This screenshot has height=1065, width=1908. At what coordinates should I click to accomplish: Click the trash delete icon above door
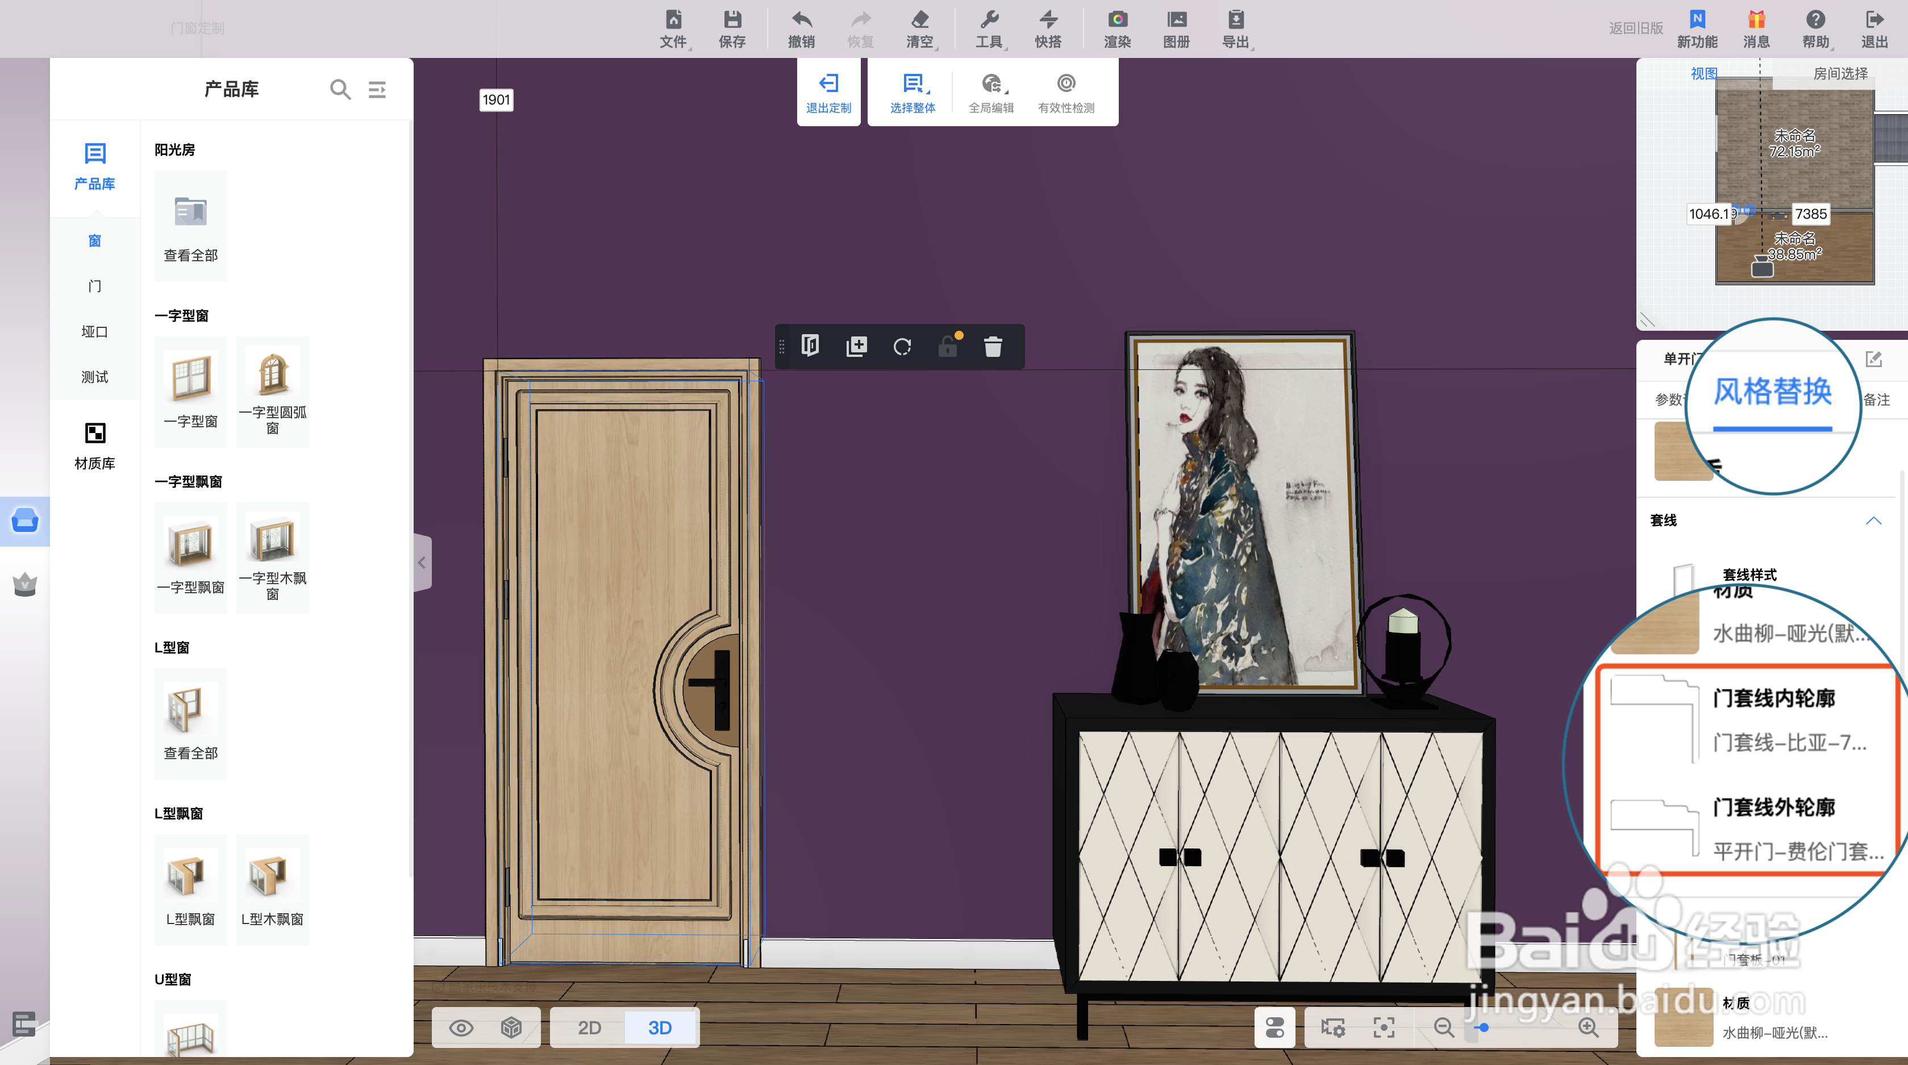point(993,347)
